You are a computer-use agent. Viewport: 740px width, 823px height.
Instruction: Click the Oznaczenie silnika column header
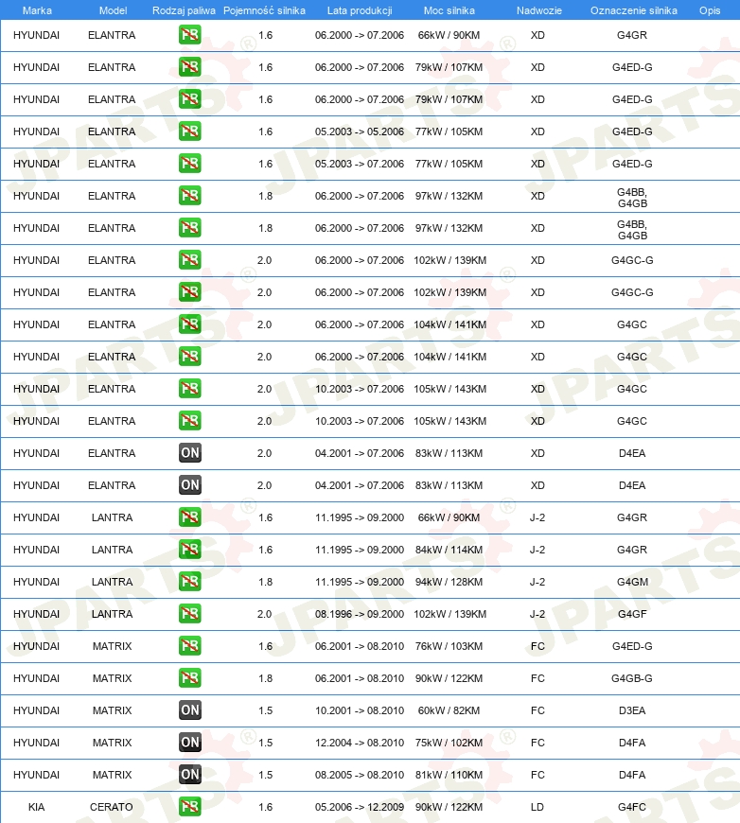pos(633,10)
